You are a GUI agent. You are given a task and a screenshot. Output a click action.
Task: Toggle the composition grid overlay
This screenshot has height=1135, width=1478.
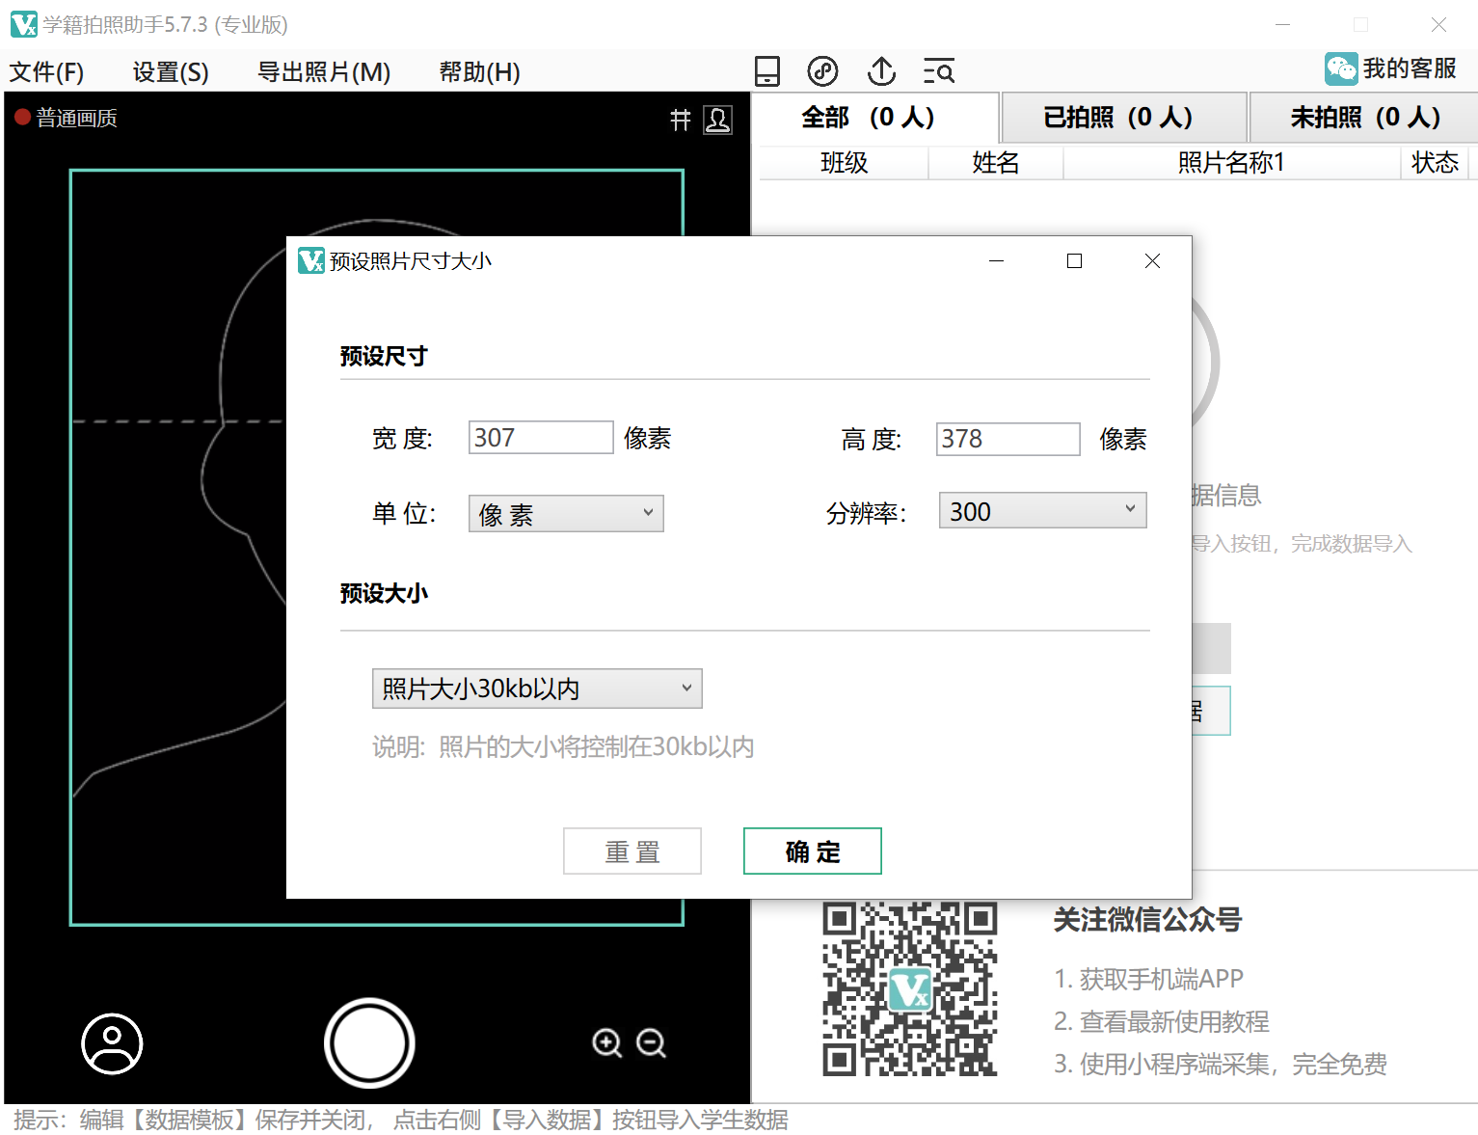coord(681,120)
